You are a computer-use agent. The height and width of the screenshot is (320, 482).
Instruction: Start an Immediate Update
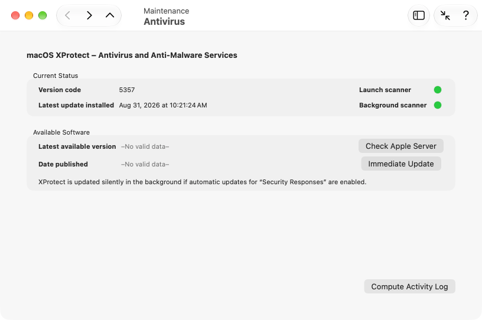tap(401, 164)
